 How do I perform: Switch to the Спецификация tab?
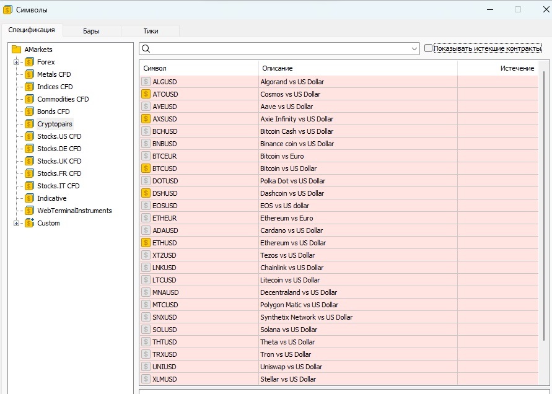point(32,30)
